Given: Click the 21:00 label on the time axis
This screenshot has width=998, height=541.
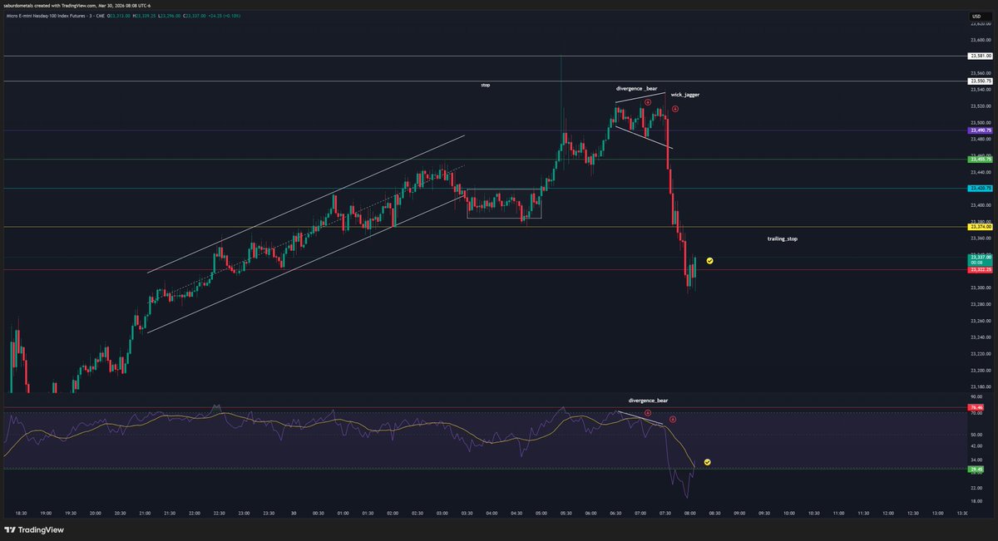Looking at the screenshot, I should tap(144, 514).
